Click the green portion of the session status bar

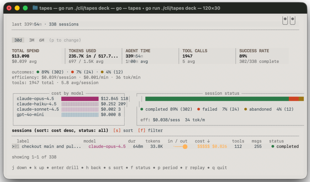(217, 99)
